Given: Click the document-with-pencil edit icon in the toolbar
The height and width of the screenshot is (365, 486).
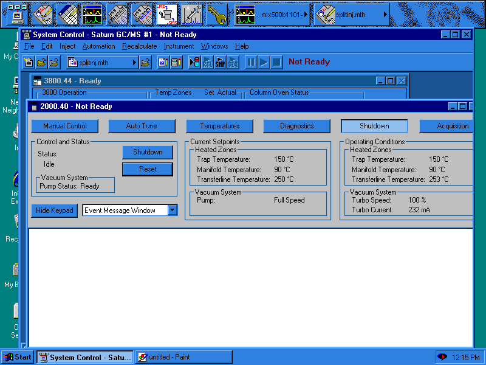Looking at the screenshot, I should (x=163, y=63).
